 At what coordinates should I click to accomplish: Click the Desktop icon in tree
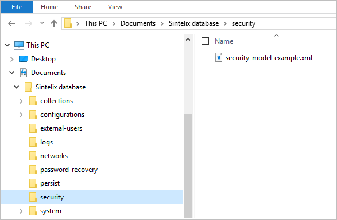point(24,59)
